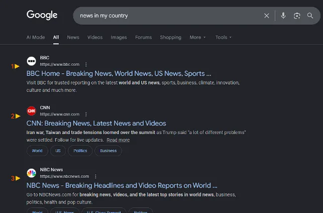Open the three-dot menu beside cnn.com URL
This screenshot has height=213, width=323.
coord(86,115)
